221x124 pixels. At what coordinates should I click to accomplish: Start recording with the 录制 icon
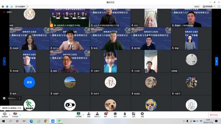[x=115, y=114]
